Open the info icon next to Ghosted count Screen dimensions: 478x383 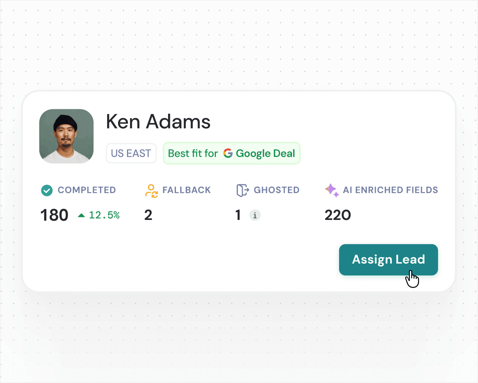click(255, 215)
